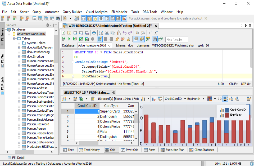This screenshot has height=166, width=254.
Task: Open the Query Builder menu
Action: (x=72, y=12)
